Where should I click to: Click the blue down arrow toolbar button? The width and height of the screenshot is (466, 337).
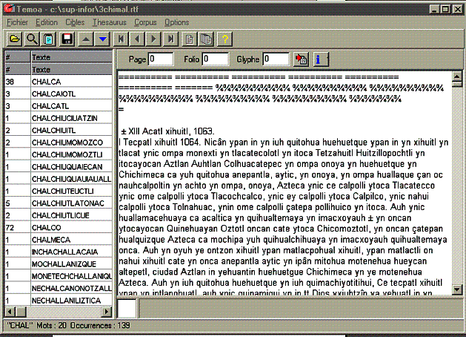click(x=103, y=38)
